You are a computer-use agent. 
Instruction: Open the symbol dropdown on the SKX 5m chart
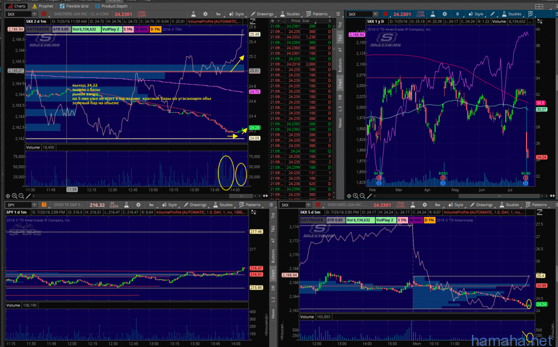309,205
